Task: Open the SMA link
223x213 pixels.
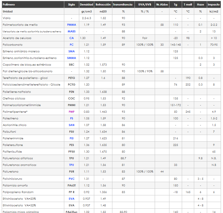Action: 71,51
